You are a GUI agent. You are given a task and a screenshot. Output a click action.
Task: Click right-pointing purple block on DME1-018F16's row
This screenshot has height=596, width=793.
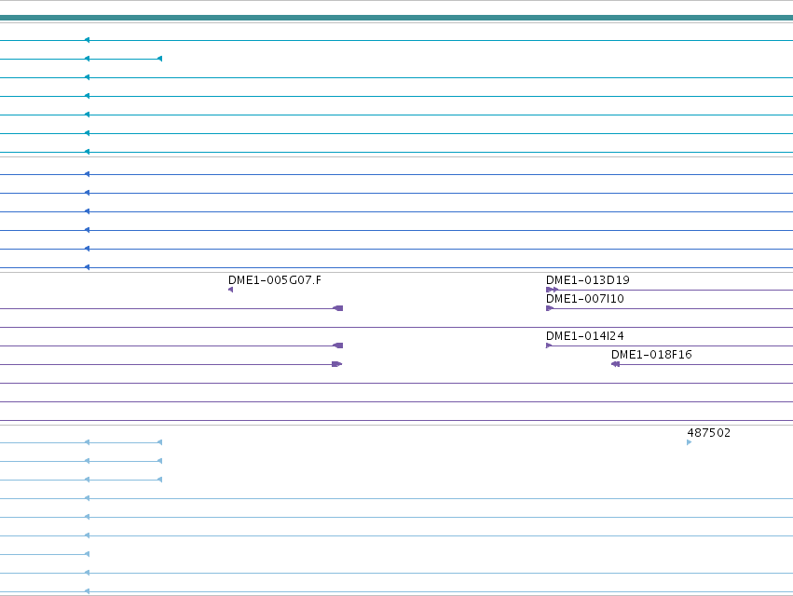point(336,364)
